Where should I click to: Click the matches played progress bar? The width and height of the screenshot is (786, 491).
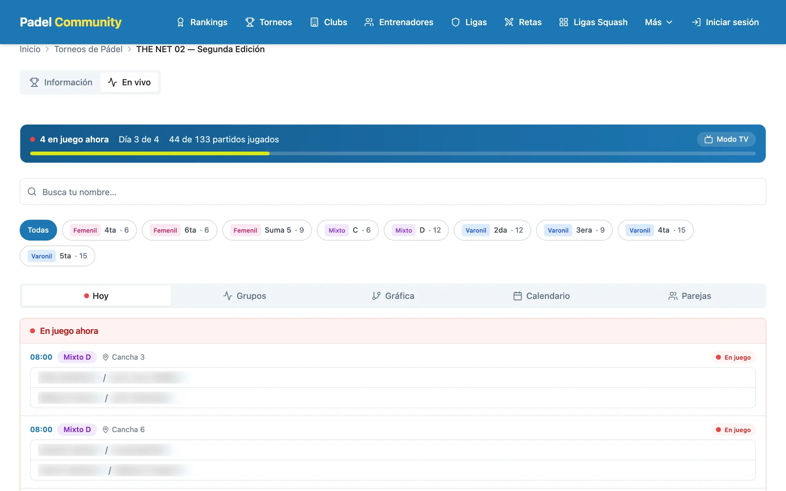tap(393, 153)
